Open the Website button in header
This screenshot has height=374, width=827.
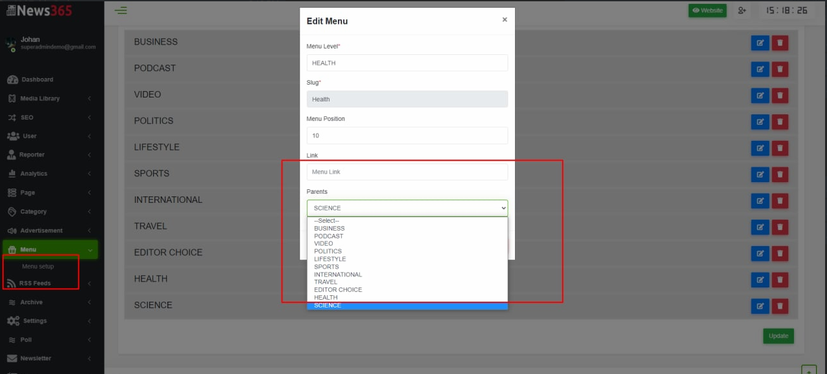(707, 10)
